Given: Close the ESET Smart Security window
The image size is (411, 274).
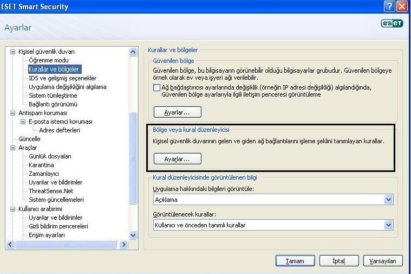Looking at the screenshot, I should (402, 6).
